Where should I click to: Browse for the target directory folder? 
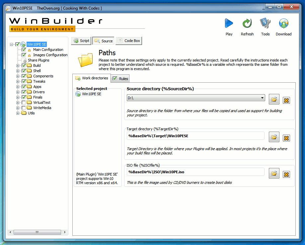click(274, 137)
